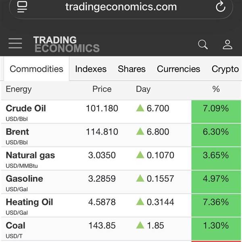The image size is (242, 242).
Task: Reload the page with refresh icon
Action: click(220, 7)
